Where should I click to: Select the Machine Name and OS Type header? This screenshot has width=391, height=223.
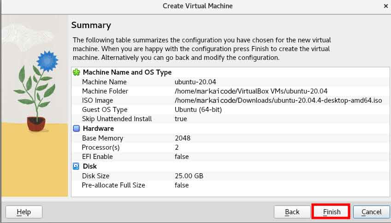(127, 72)
